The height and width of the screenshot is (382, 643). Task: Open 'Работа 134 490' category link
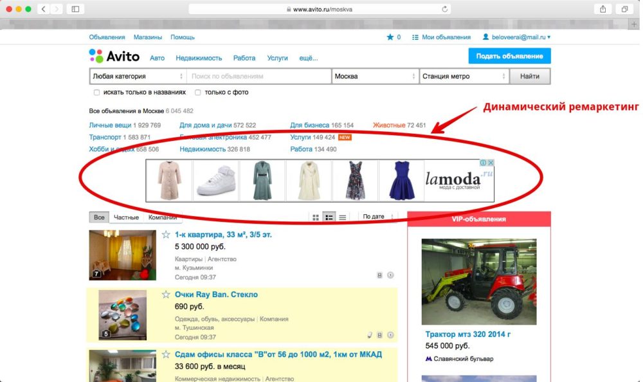313,149
